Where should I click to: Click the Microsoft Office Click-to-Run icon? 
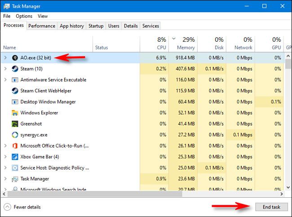tap(15, 146)
